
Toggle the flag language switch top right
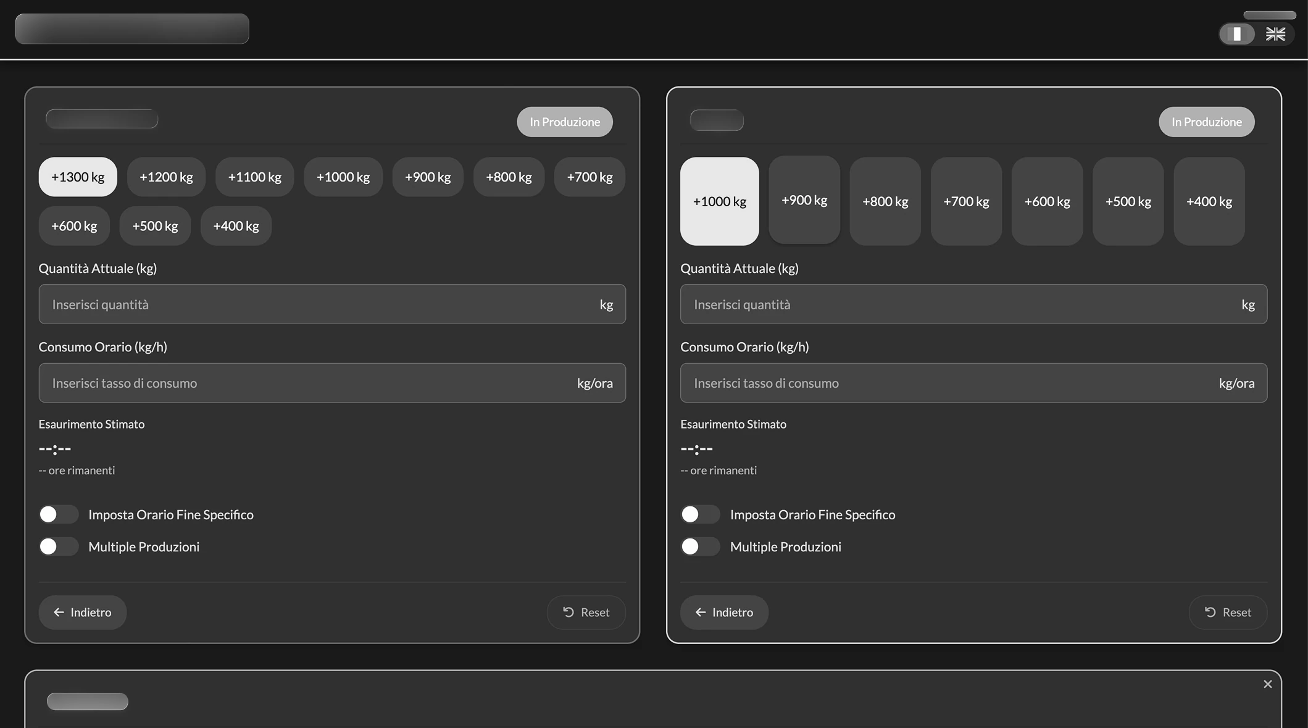[x=1236, y=34]
